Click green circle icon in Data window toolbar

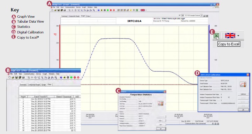[71, 77]
